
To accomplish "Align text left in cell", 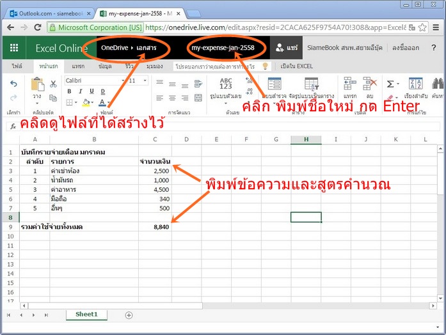I will (x=159, y=98).
